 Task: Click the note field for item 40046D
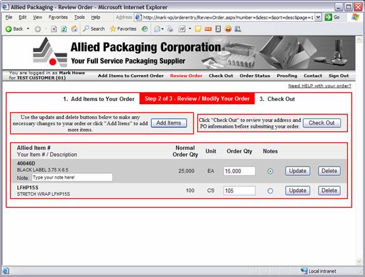pyautogui.click(x=72, y=177)
